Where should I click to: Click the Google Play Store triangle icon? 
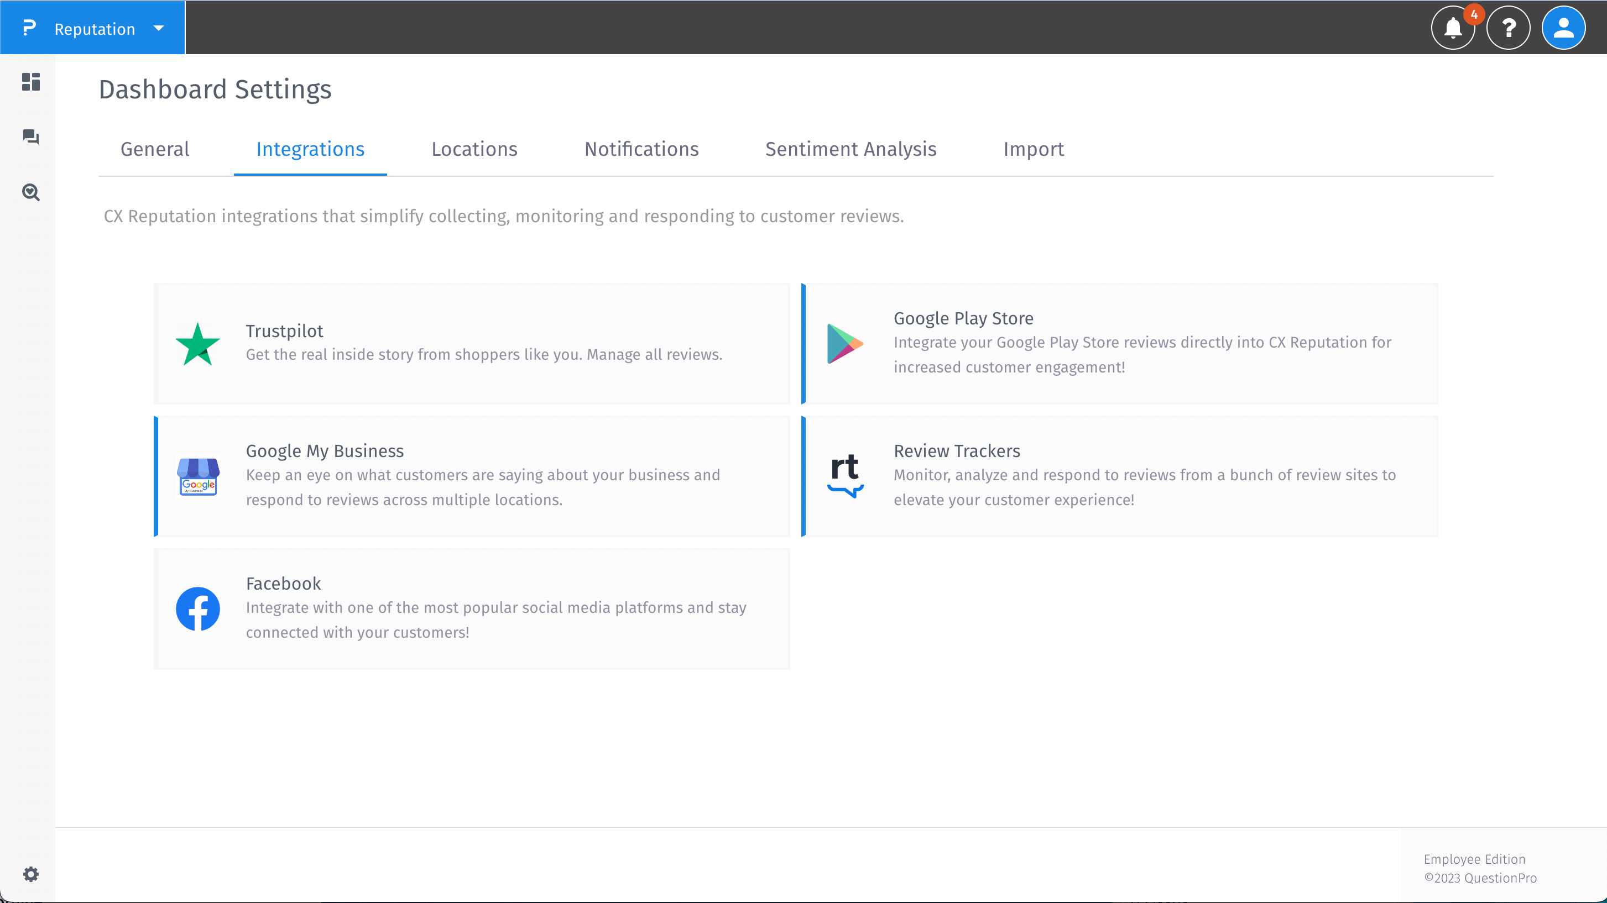click(x=844, y=344)
